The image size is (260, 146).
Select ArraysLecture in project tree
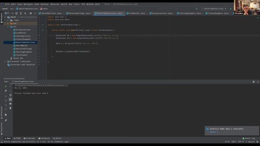pyautogui.click(x=23, y=30)
